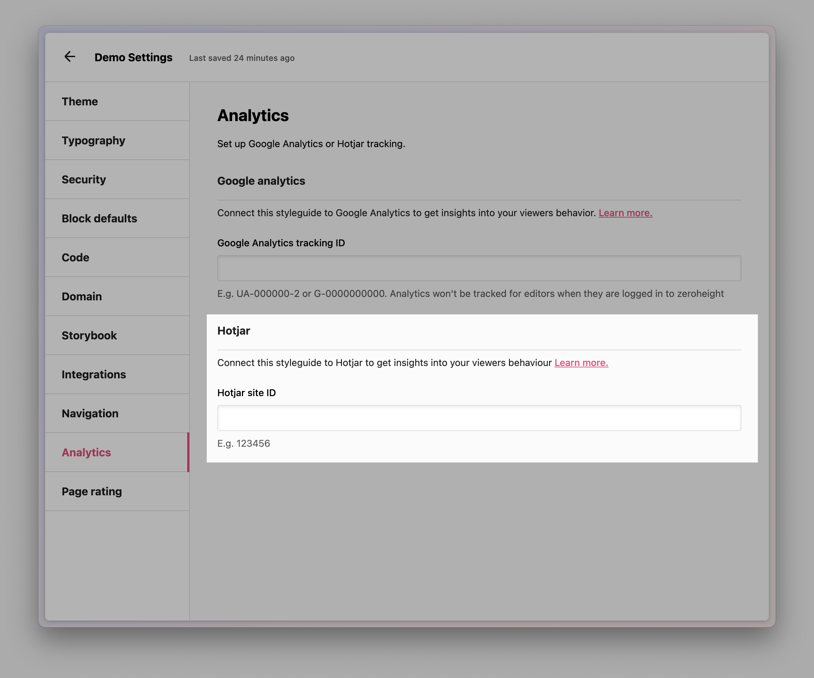Click the Hotjar subheading

tap(234, 331)
